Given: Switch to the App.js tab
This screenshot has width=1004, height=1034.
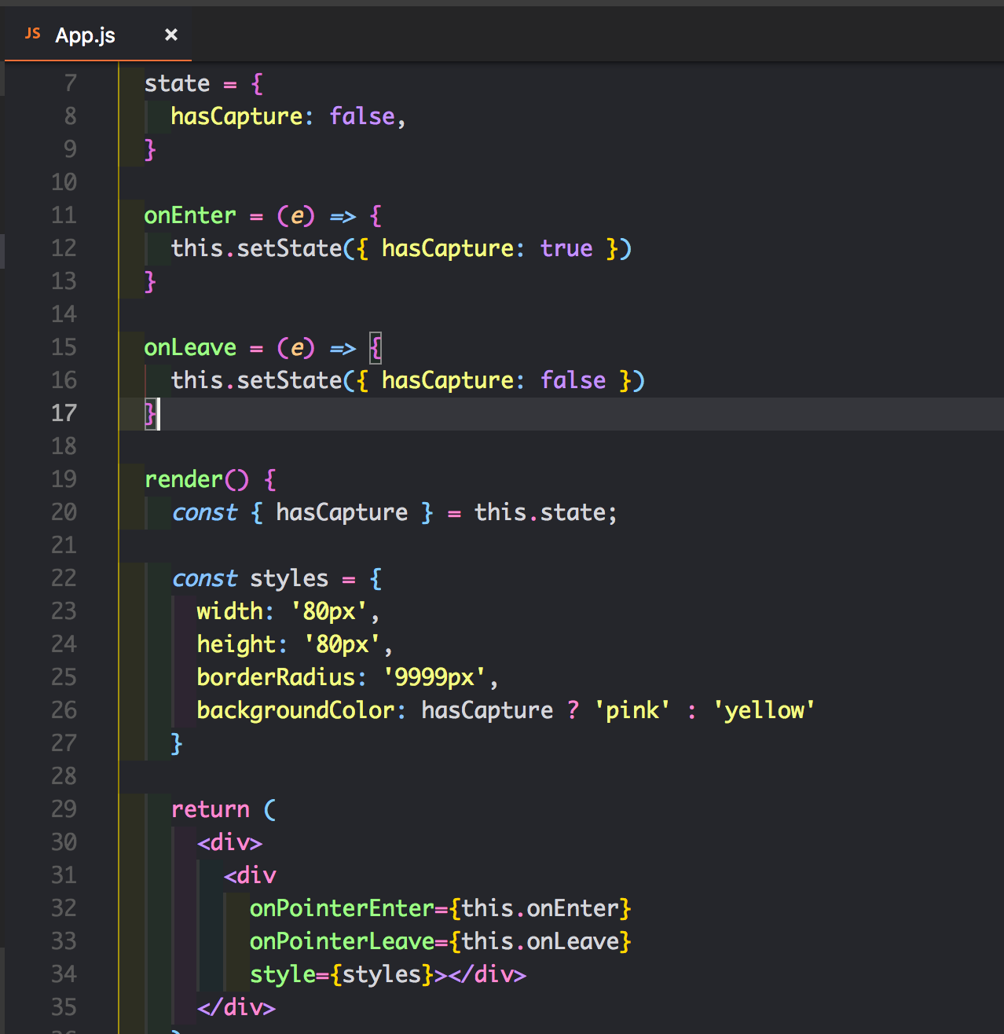Looking at the screenshot, I should coord(97,35).
